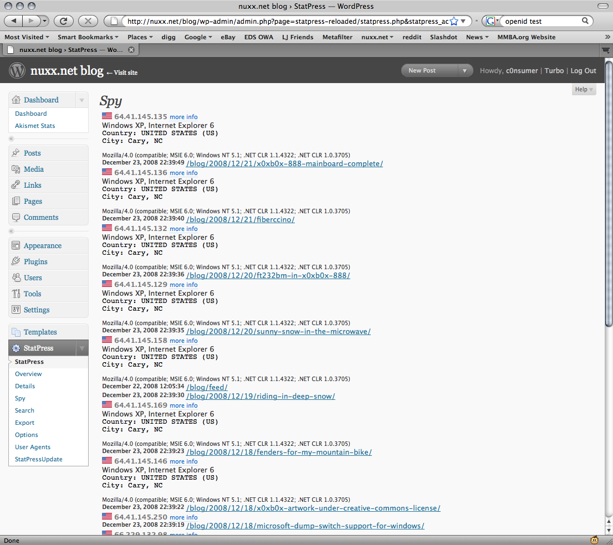Bookmark this page with the star icon
613x545 pixels.
(x=453, y=22)
